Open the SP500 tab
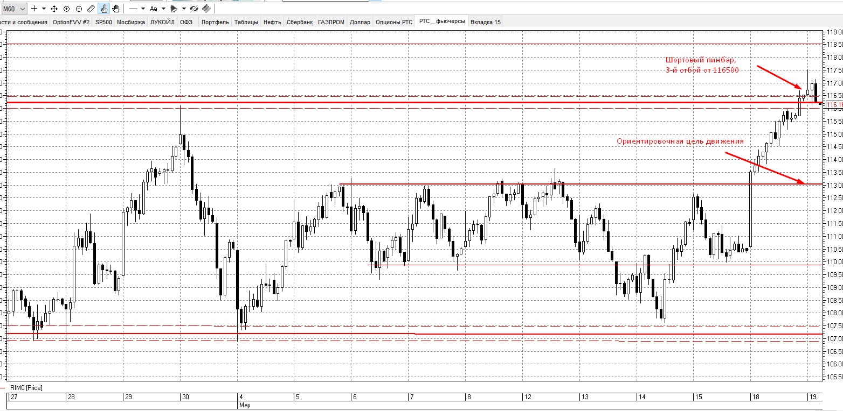 pyautogui.click(x=103, y=22)
